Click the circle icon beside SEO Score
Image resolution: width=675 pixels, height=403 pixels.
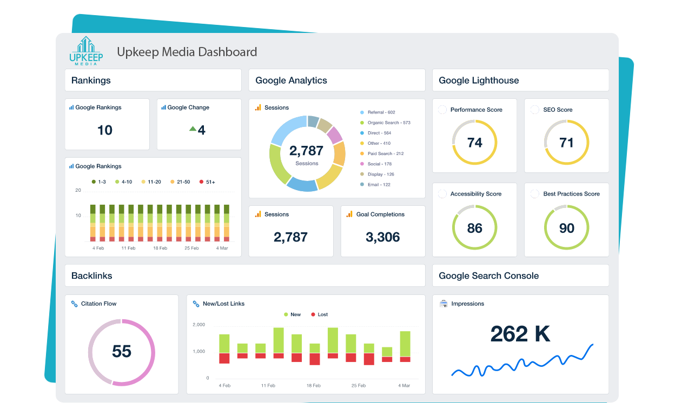534,109
